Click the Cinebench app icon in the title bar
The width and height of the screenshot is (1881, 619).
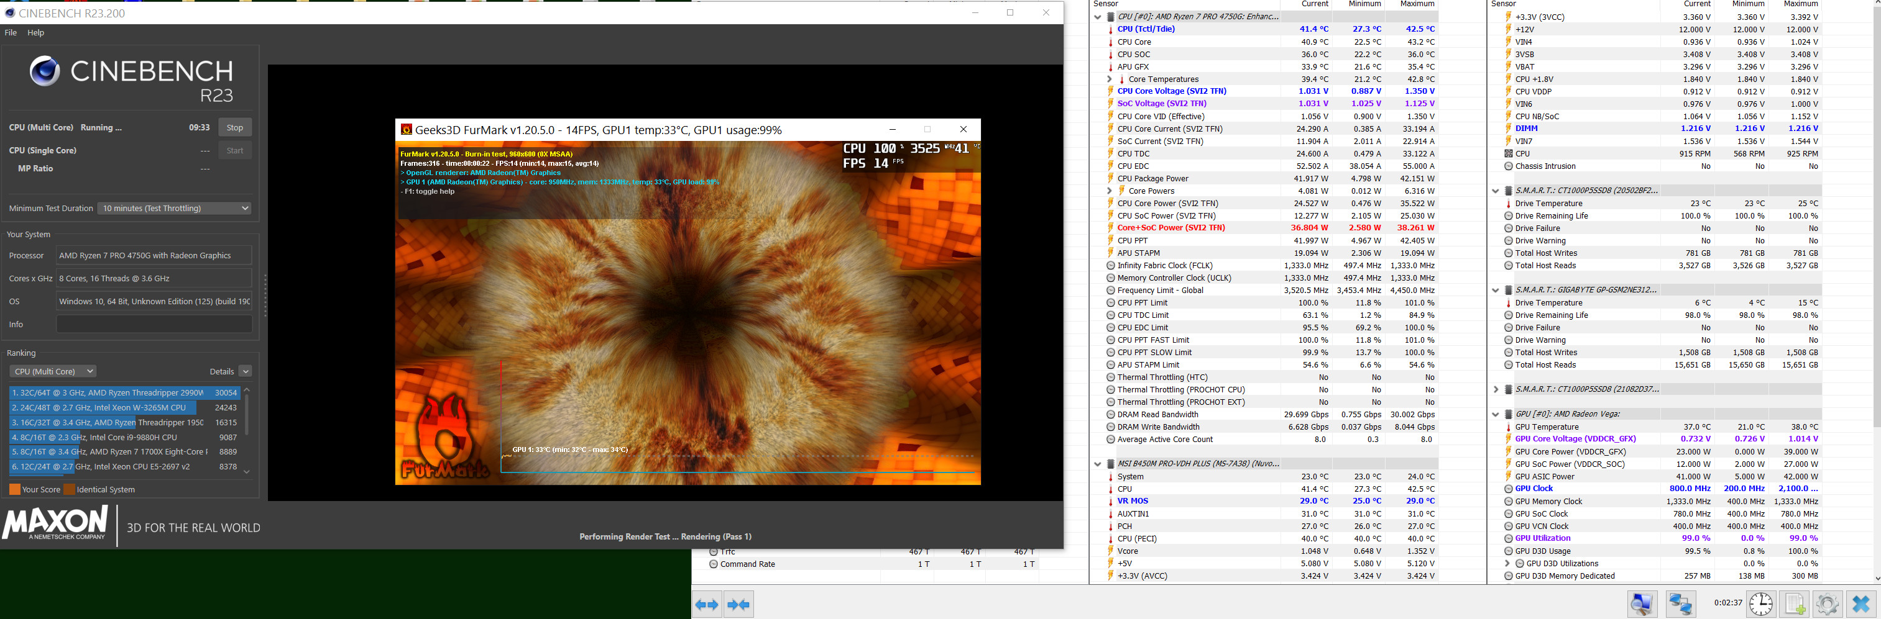(9, 12)
